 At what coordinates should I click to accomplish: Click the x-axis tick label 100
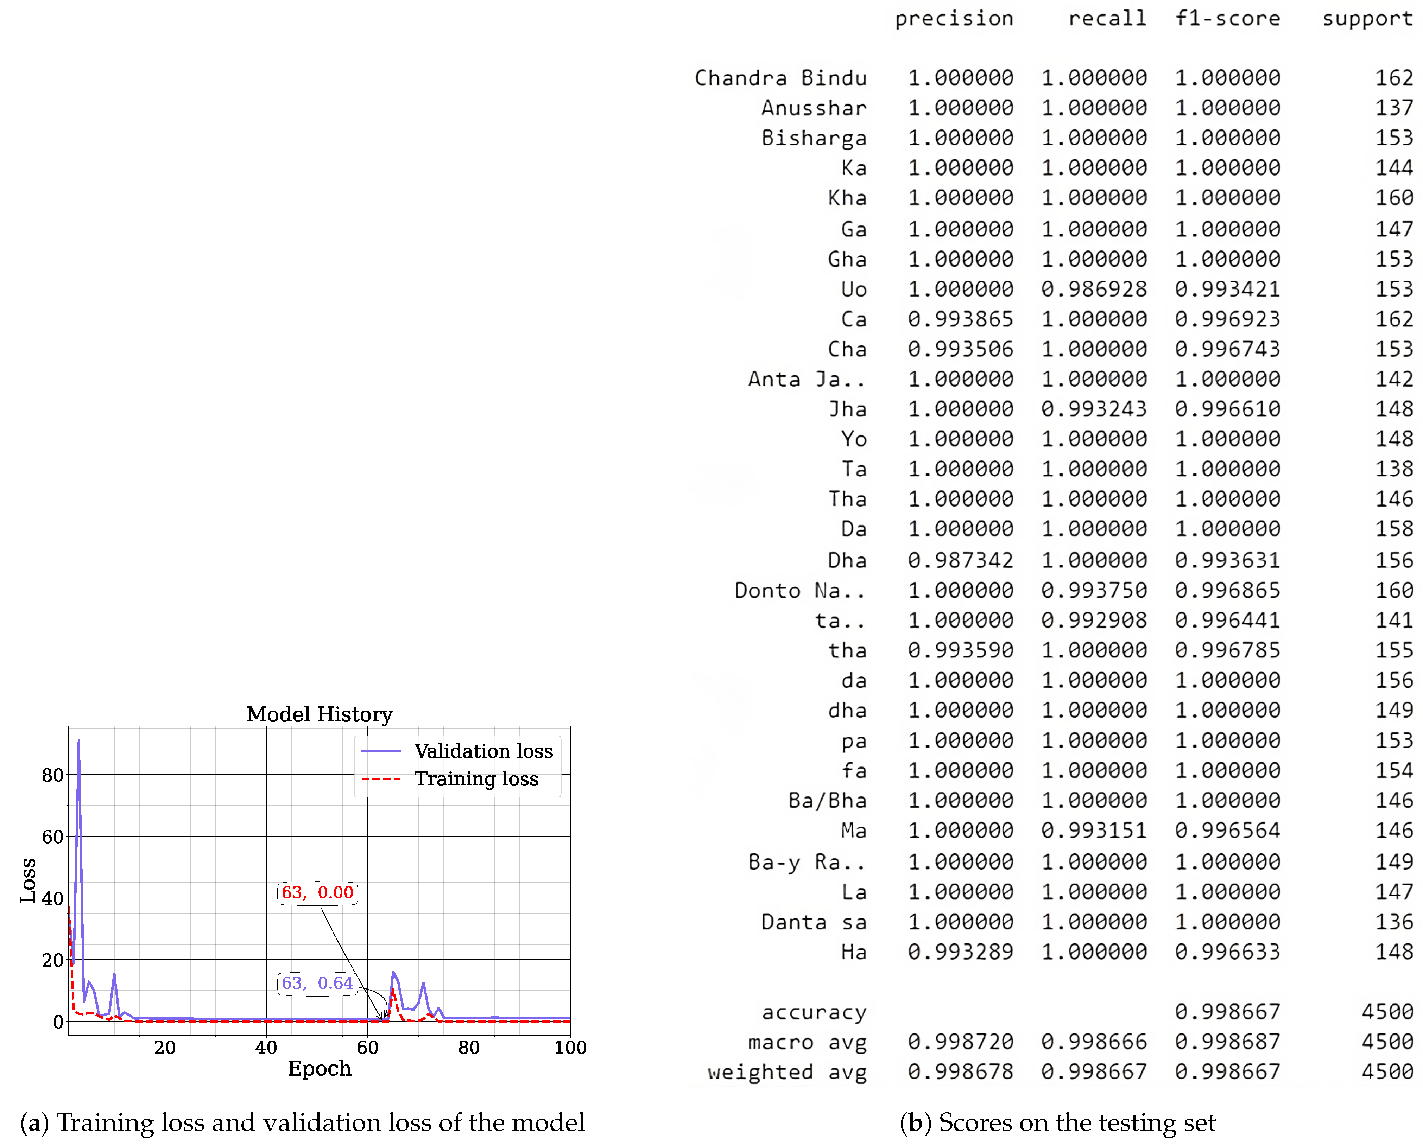pos(570,1047)
